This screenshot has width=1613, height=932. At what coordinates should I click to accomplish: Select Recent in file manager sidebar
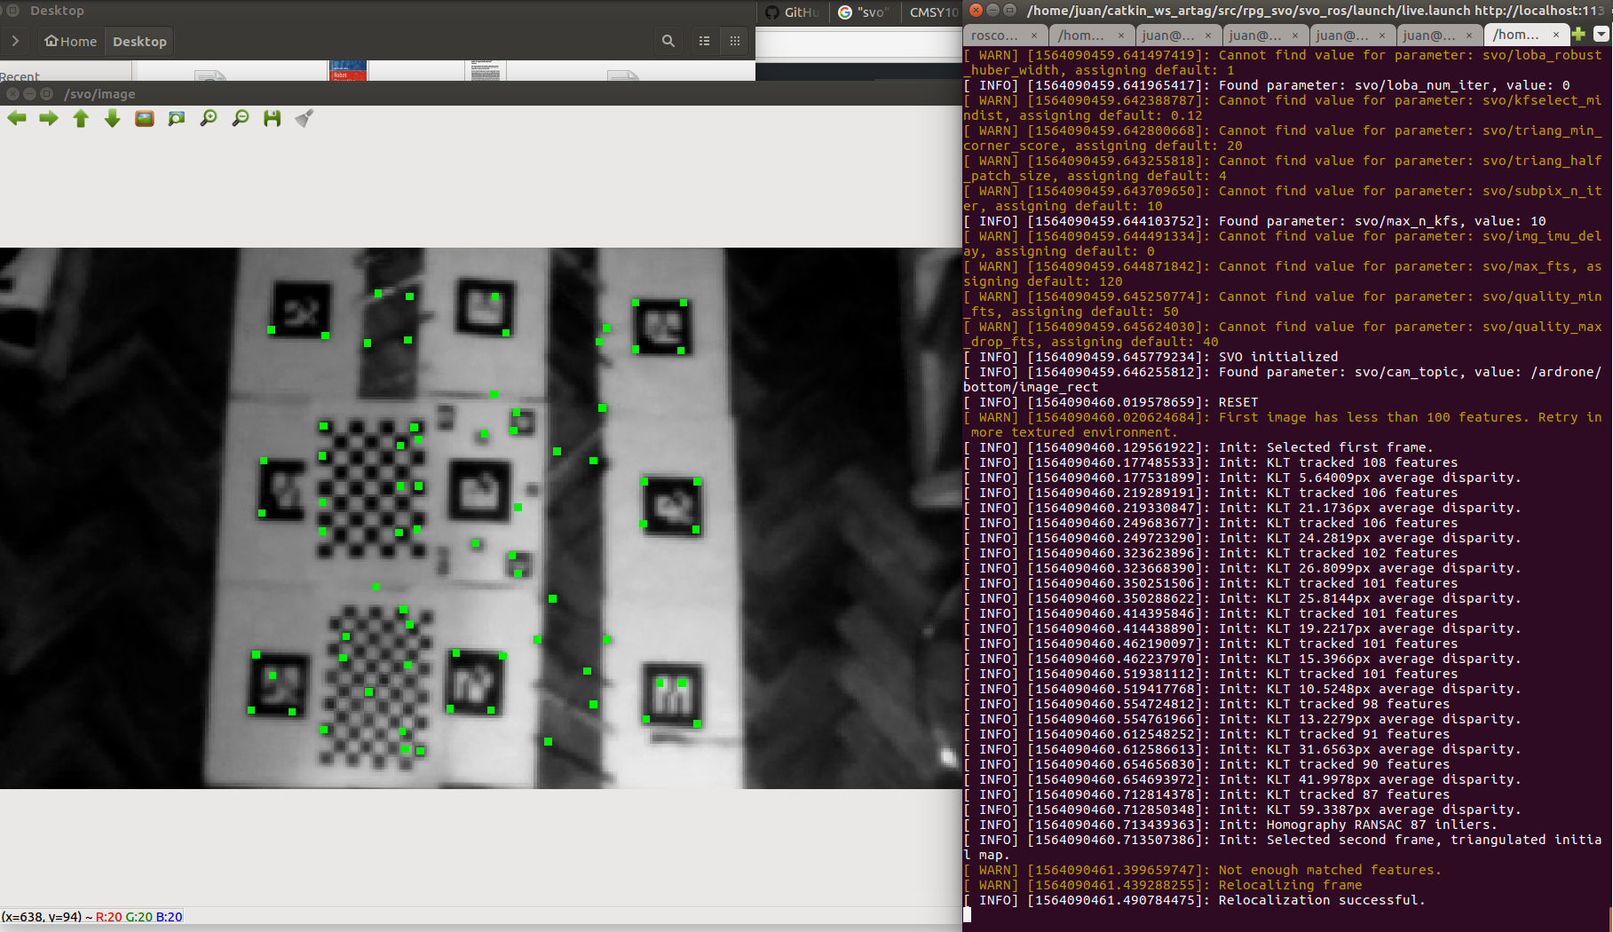pyautogui.click(x=20, y=76)
